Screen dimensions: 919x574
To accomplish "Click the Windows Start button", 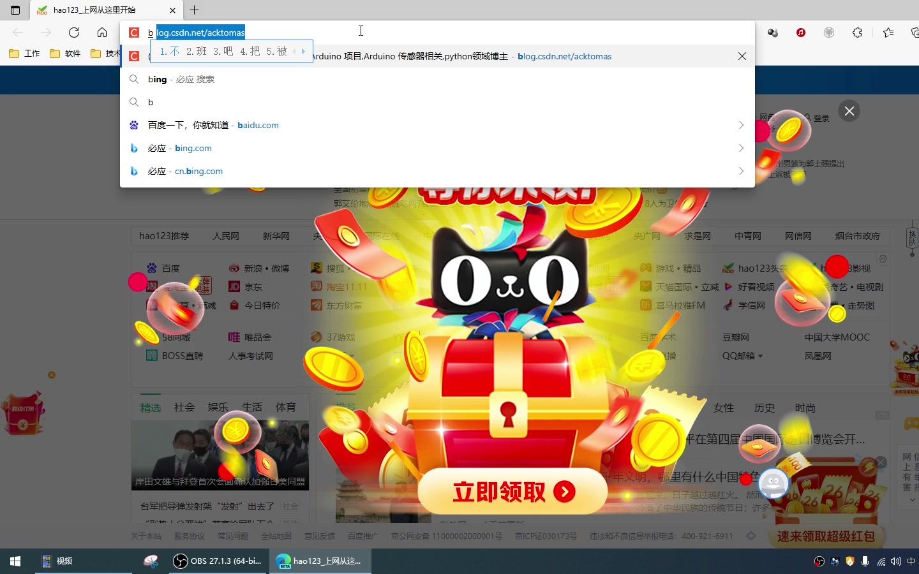I will (15, 561).
